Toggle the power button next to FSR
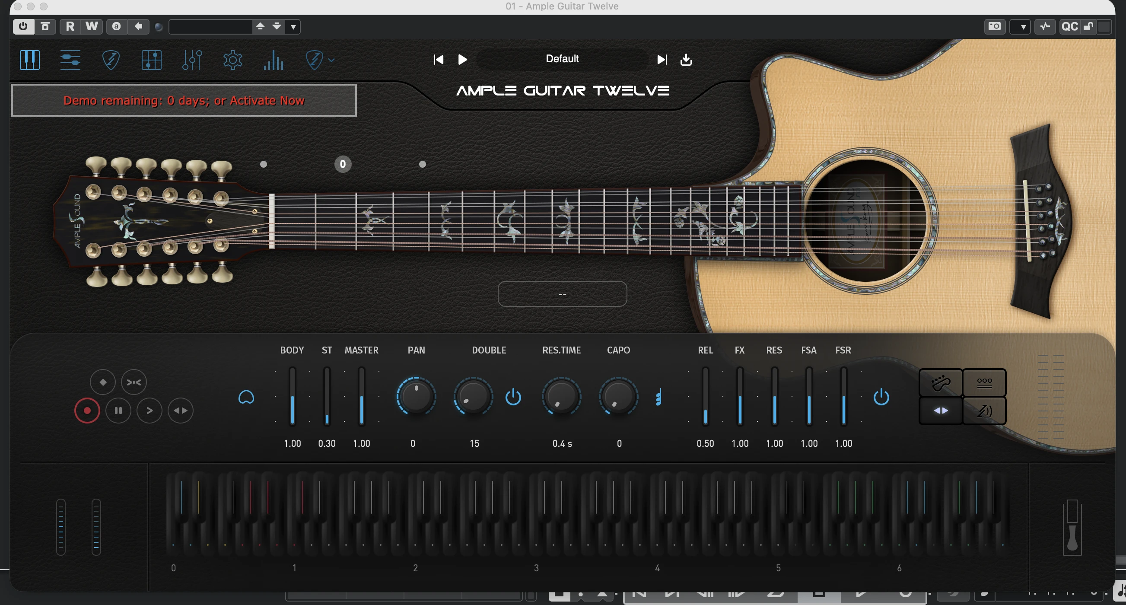1126x605 pixels. tap(881, 398)
